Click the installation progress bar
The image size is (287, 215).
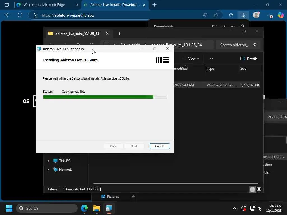(x=105, y=97)
